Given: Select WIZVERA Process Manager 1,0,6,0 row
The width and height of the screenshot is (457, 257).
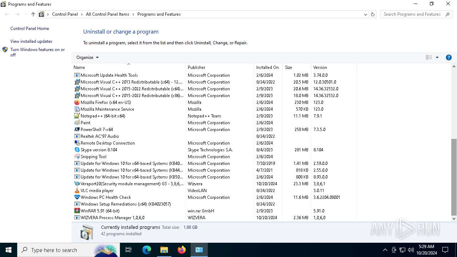Looking at the screenshot, I should coord(215,218).
